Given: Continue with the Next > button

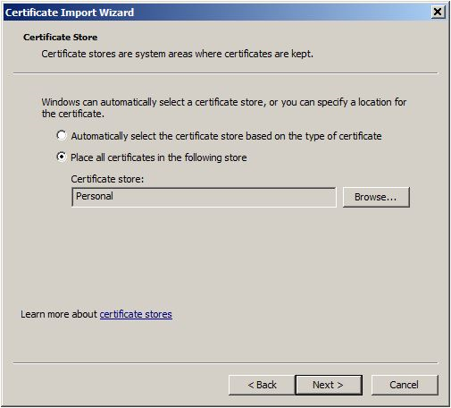Looking at the screenshot, I should (x=329, y=385).
